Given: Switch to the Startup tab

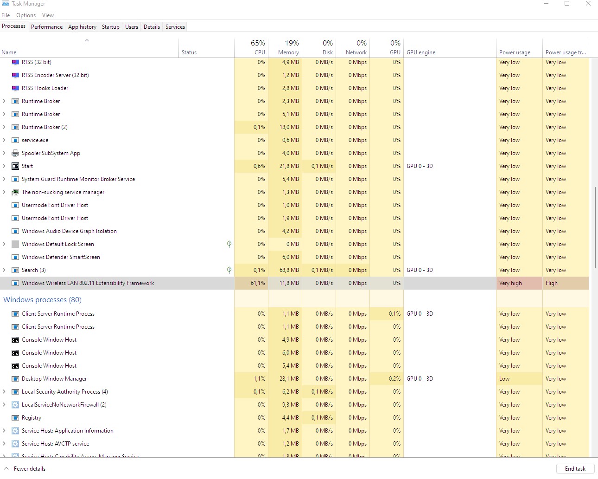Looking at the screenshot, I should click(x=111, y=27).
